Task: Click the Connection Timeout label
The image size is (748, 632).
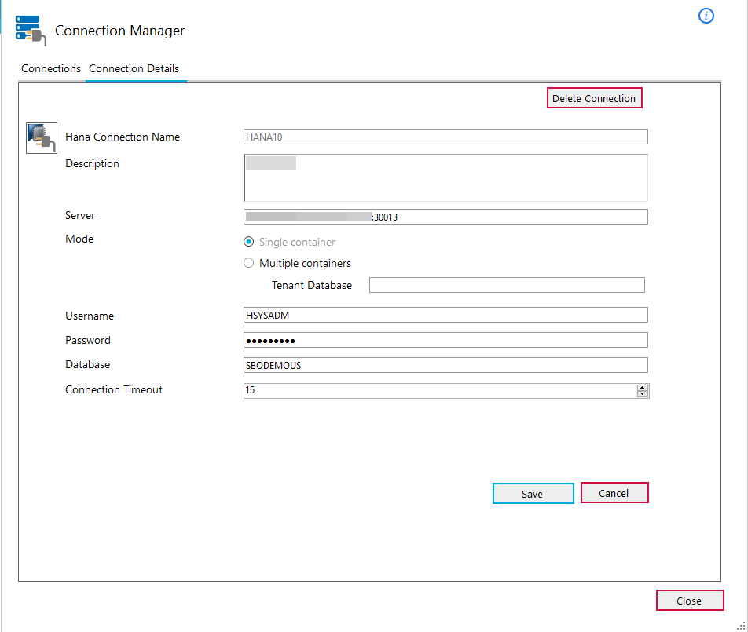Action: click(x=114, y=390)
